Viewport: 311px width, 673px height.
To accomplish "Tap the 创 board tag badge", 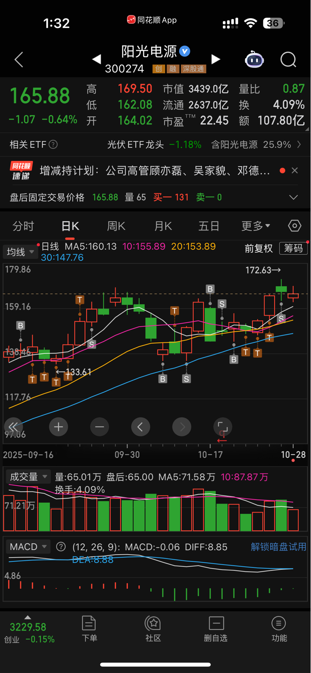I will (x=159, y=69).
